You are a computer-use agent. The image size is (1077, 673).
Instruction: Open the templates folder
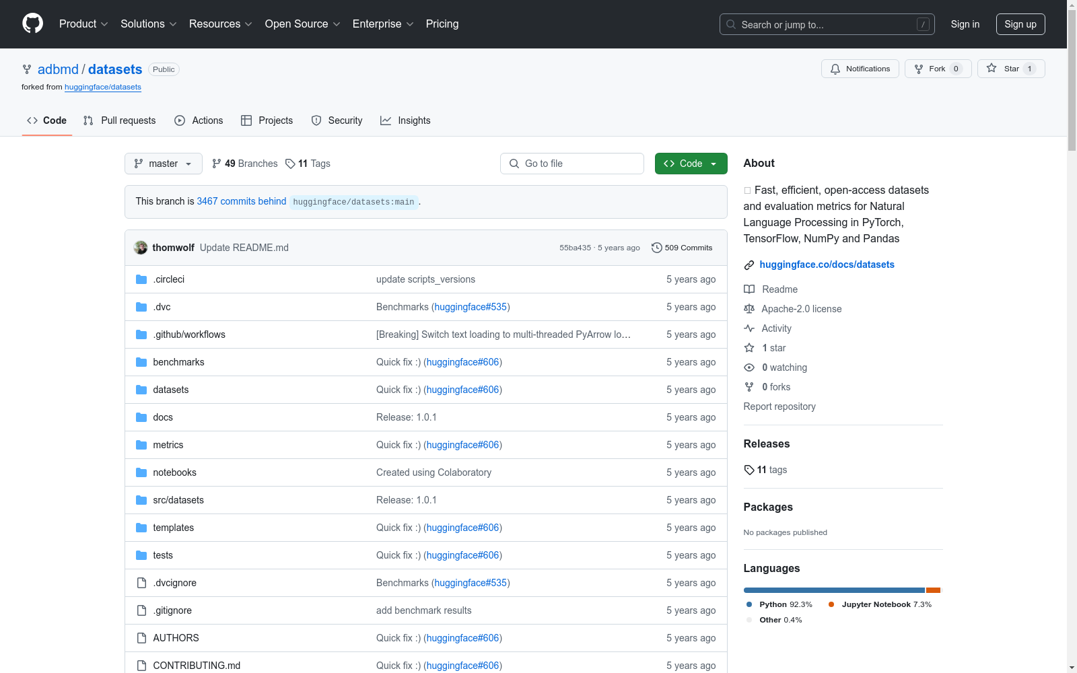174,528
